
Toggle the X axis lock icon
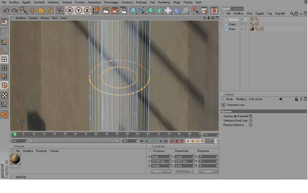click(x=70, y=11)
